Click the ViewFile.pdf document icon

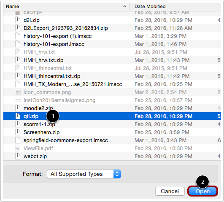click(18, 148)
